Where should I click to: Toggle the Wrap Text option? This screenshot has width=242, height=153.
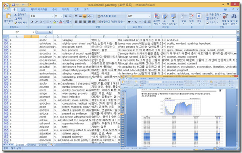[x=99, y=16]
